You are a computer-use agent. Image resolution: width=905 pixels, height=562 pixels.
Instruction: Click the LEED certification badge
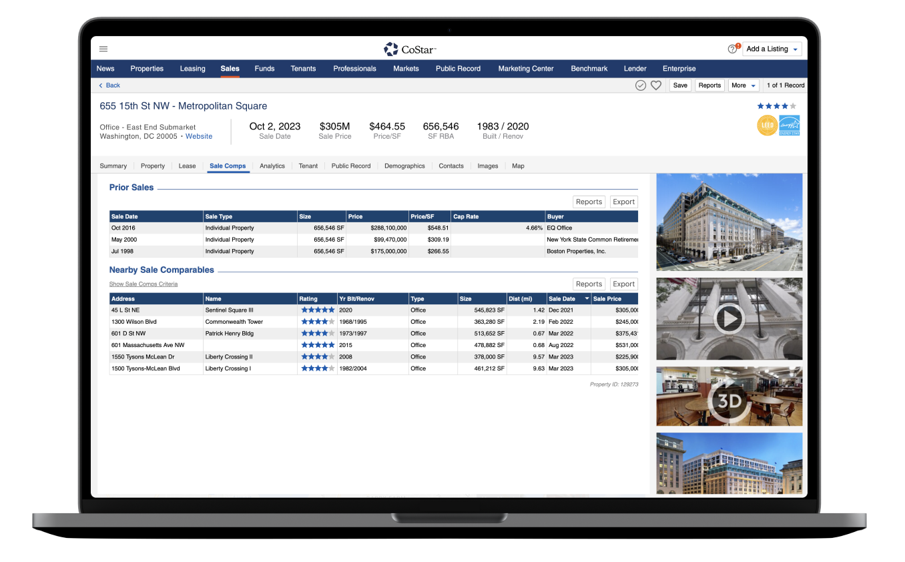click(767, 125)
